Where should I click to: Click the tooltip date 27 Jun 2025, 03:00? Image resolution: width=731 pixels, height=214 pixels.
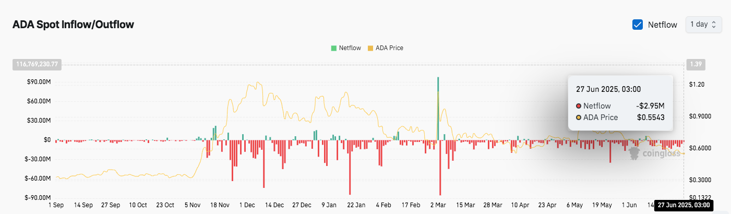[608, 89]
